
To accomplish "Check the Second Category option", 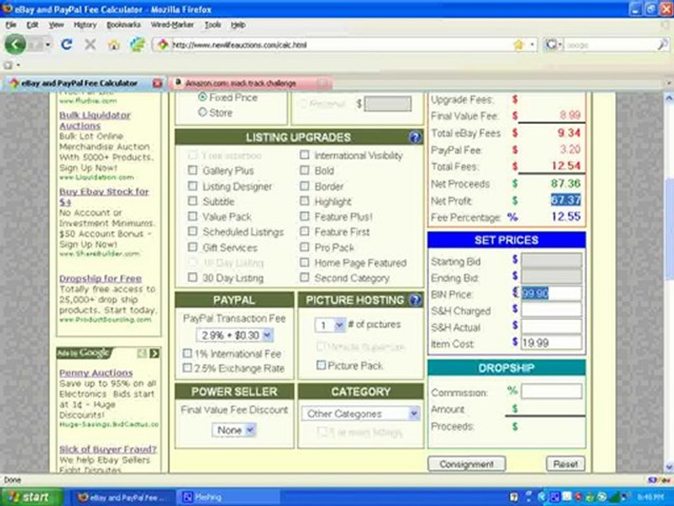I will coord(304,278).
